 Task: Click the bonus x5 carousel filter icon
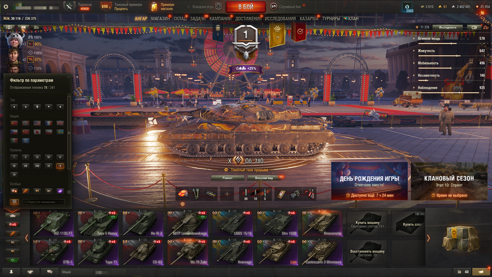[13, 224]
